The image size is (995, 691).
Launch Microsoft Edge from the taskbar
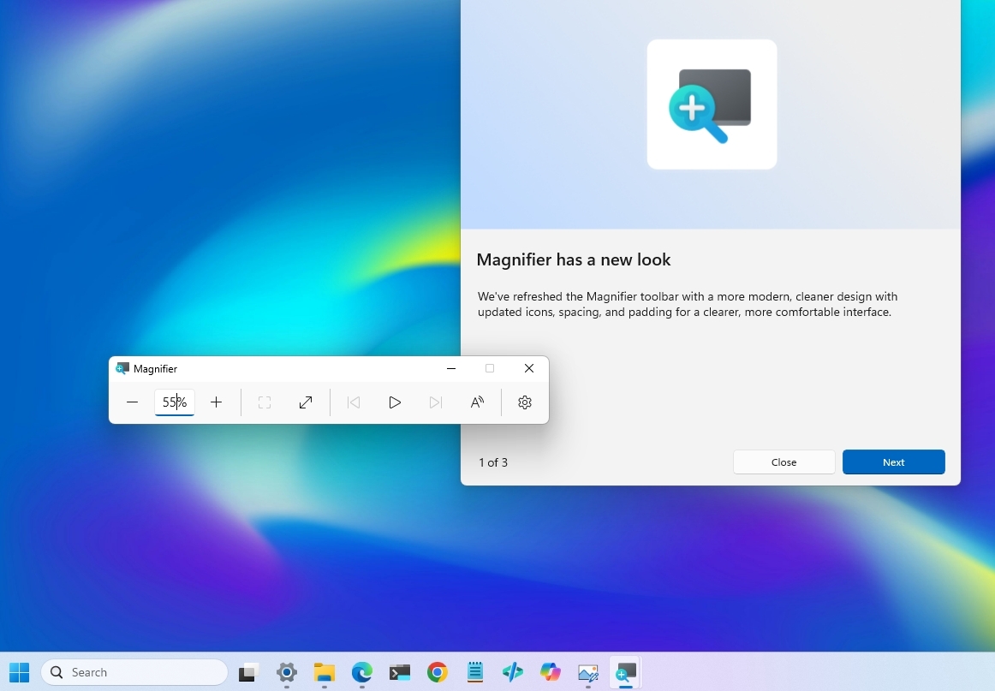tap(361, 673)
